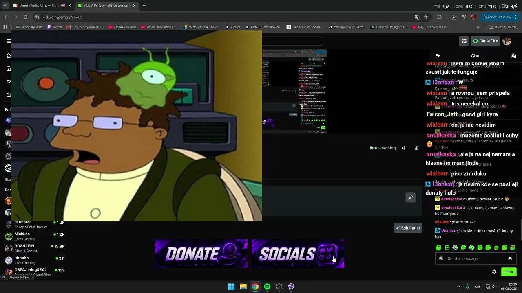This screenshot has height=293, width=522.
Task: Open the dashboard icon beside Get KICKs
Action: click(x=464, y=41)
